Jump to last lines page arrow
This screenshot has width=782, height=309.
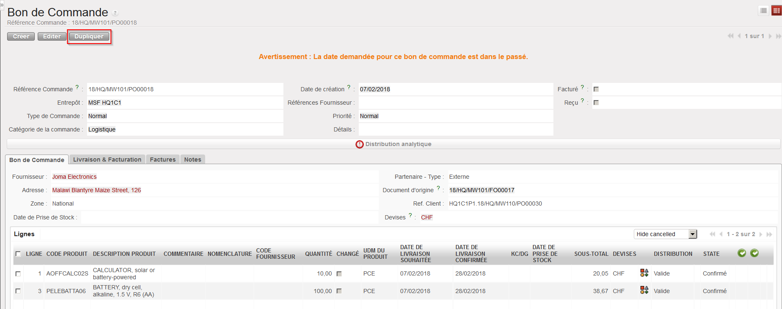769,234
